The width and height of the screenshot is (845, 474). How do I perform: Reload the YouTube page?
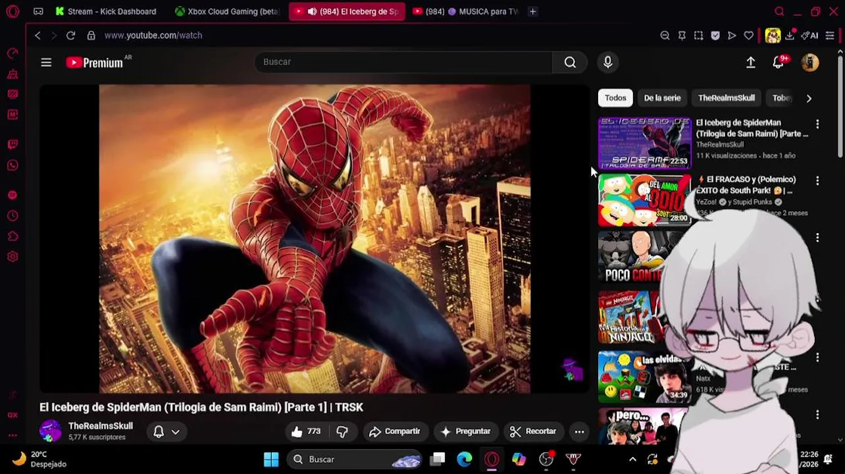pos(71,36)
